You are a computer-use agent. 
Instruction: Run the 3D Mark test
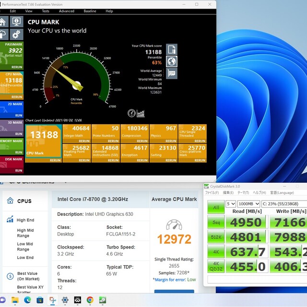pyautogui.click(x=19, y=134)
